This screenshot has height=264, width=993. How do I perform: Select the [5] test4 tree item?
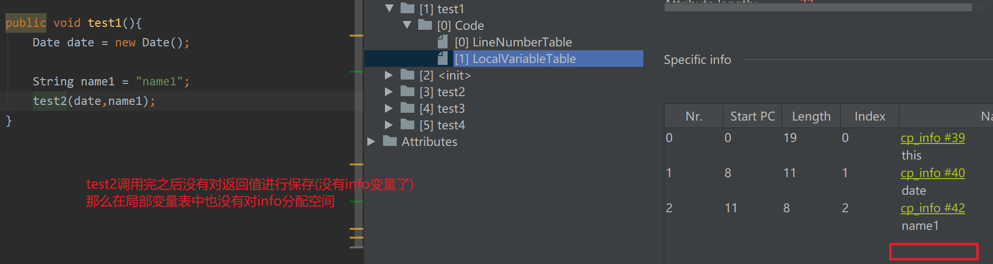pos(442,125)
